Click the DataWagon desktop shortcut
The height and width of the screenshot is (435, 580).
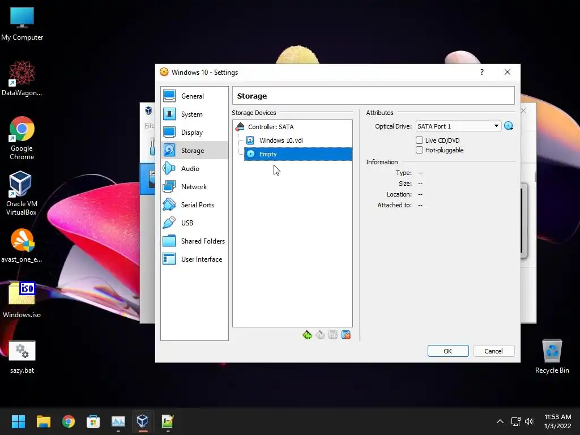click(x=22, y=78)
